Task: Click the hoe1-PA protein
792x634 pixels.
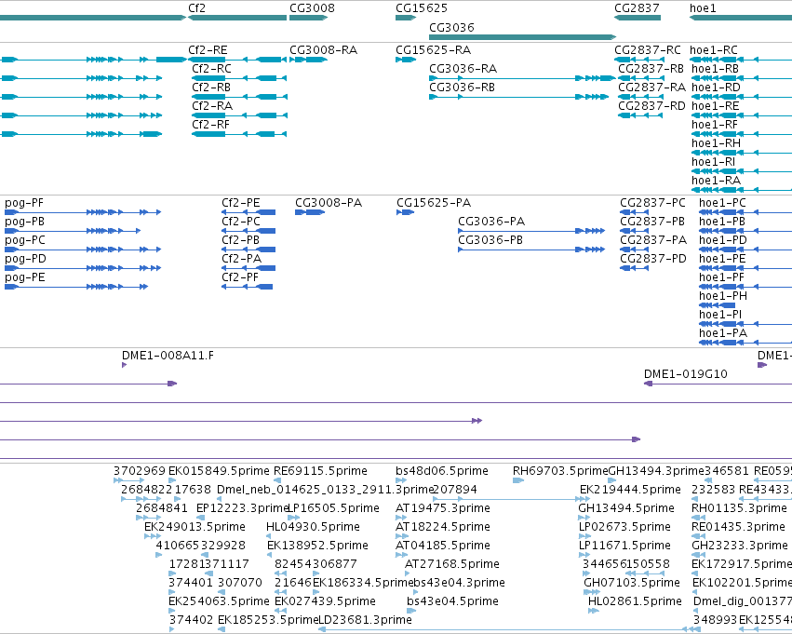Action: click(745, 343)
